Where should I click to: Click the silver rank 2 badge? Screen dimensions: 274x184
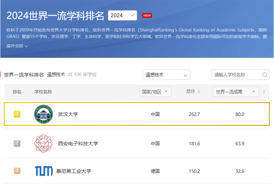pyautogui.click(x=17, y=143)
